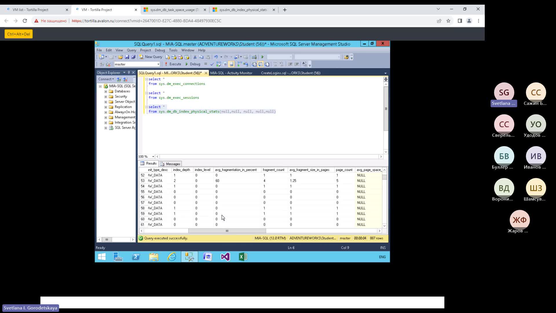The image size is (556, 313).
Task: Switch to MIA-SQL Activity Monitor tab
Action: click(231, 73)
